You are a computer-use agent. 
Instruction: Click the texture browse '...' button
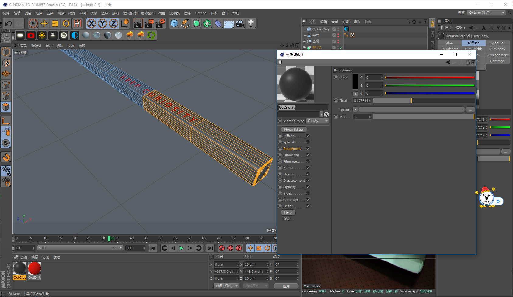(470, 109)
